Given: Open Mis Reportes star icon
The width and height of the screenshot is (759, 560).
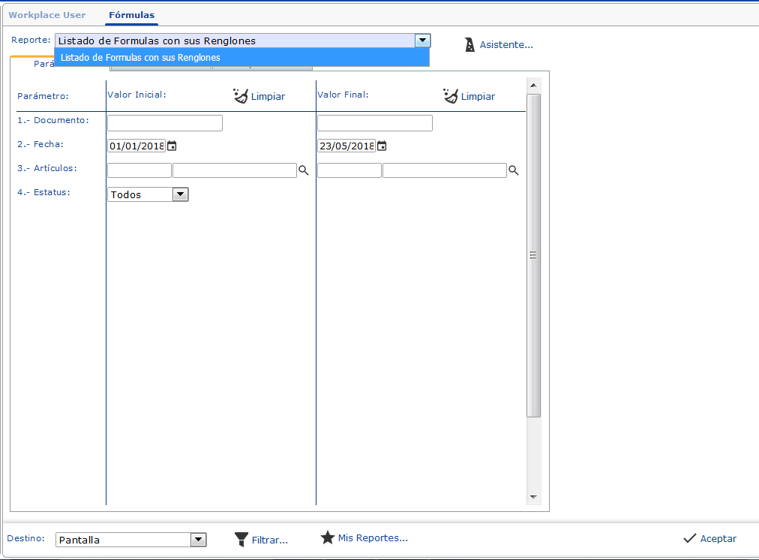Looking at the screenshot, I should [327, 537].
